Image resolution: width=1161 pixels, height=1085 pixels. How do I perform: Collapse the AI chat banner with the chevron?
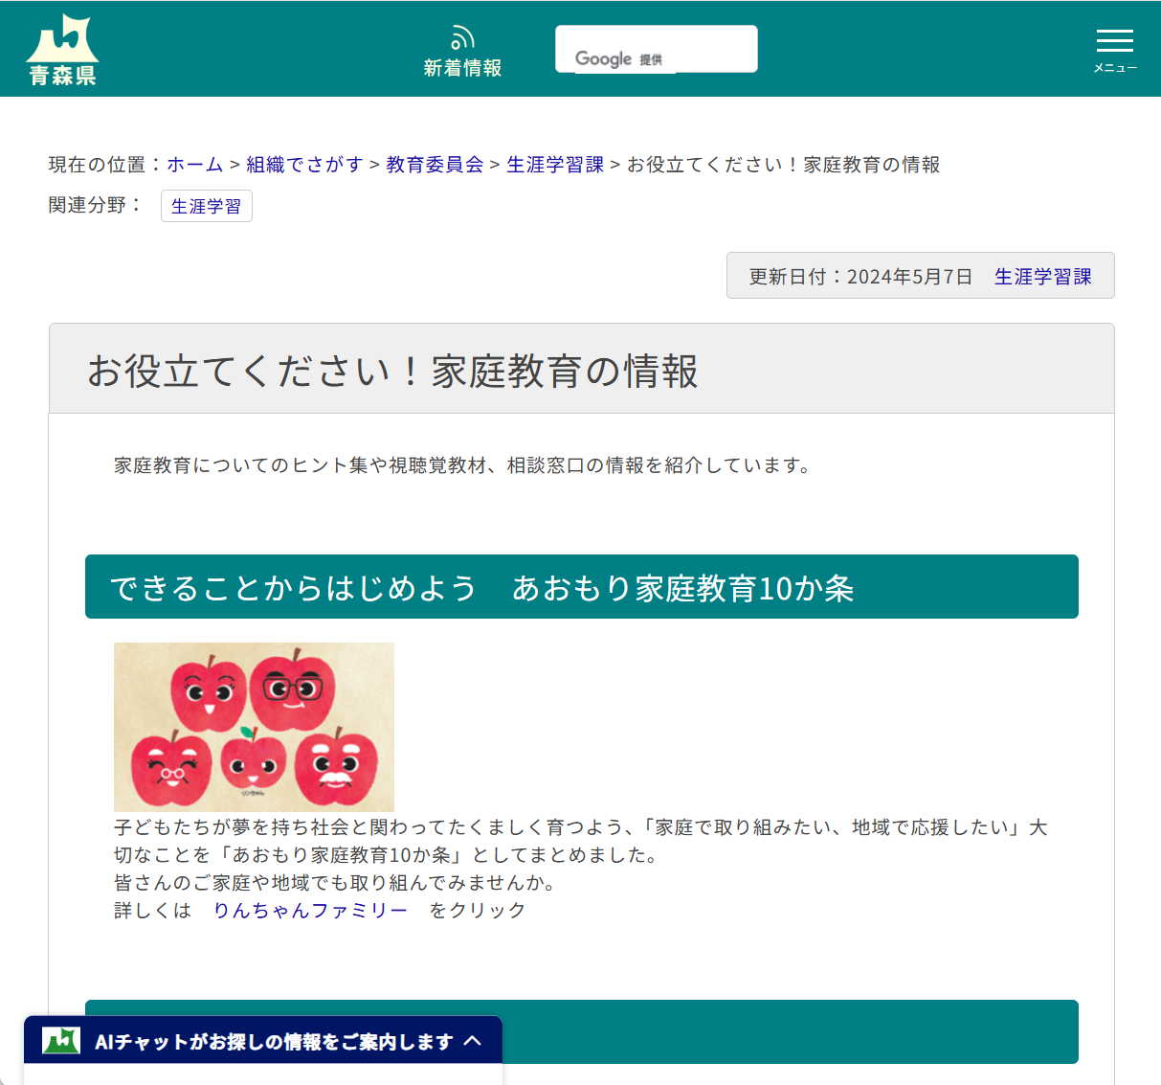point(476,1040)
